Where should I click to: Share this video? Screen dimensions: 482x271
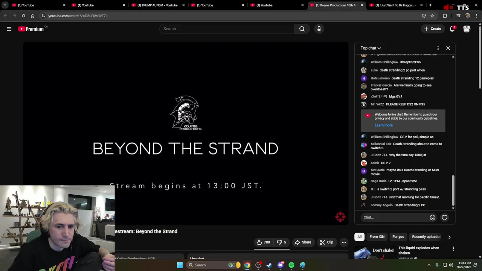303,242
